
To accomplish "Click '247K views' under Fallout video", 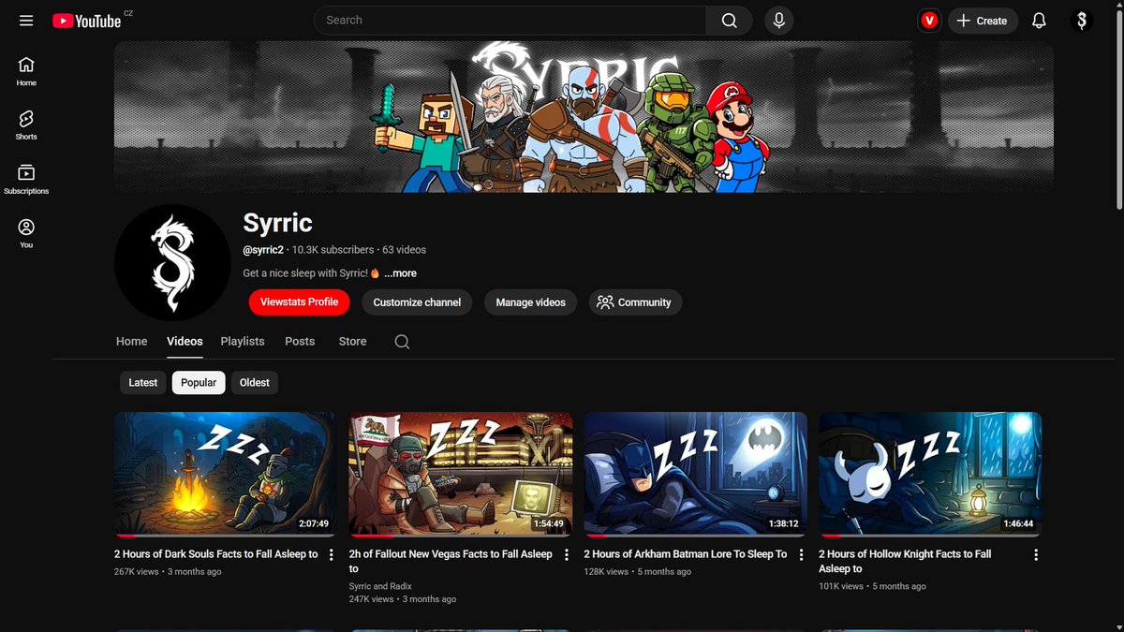I will 372,599.
